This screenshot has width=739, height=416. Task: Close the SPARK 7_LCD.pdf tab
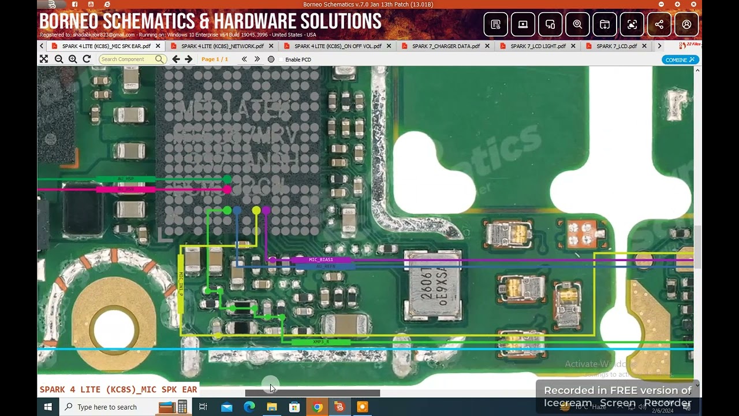click(x=644, y=46)
